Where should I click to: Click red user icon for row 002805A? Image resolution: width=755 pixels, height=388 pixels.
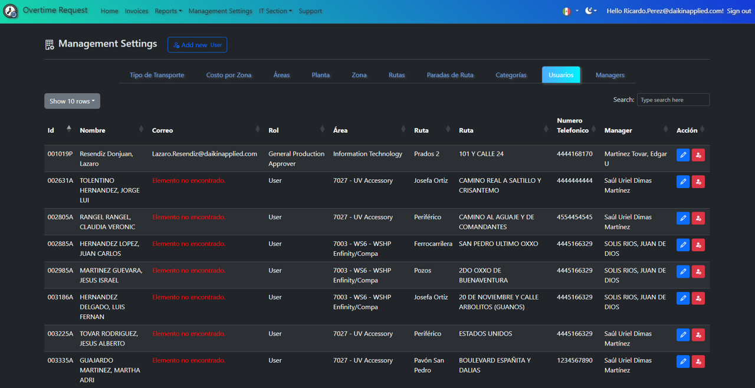(698, 218)
